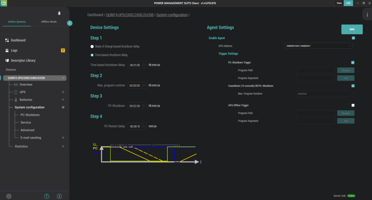The width and height of the screenshot is (372, 200).
Task: Enable the UPS Offline Trigger checkbox
Action: 353,105
